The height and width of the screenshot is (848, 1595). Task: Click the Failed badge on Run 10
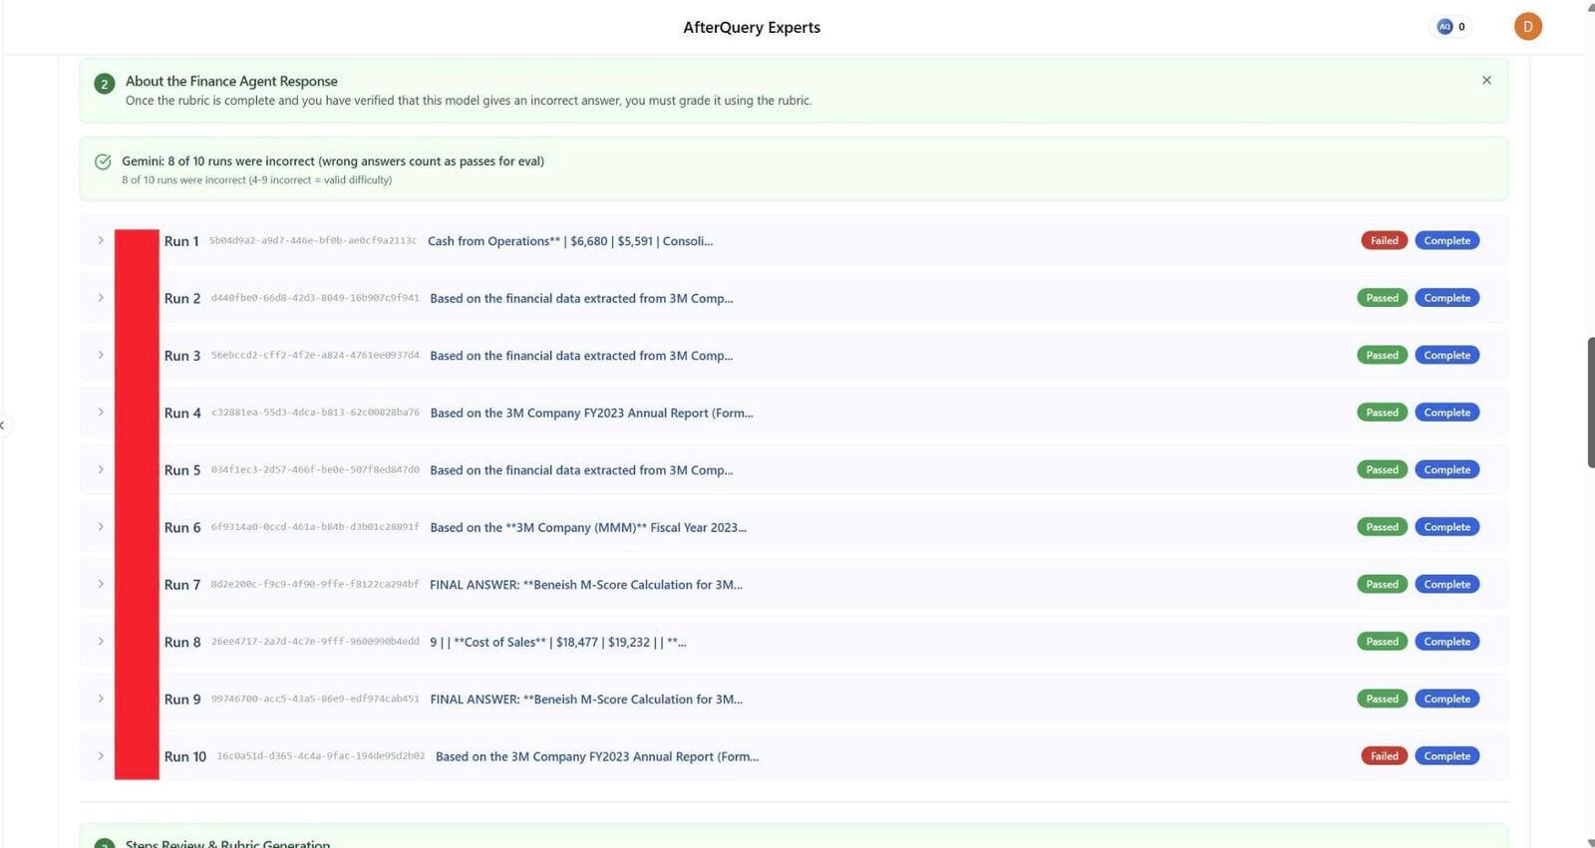1384,756
